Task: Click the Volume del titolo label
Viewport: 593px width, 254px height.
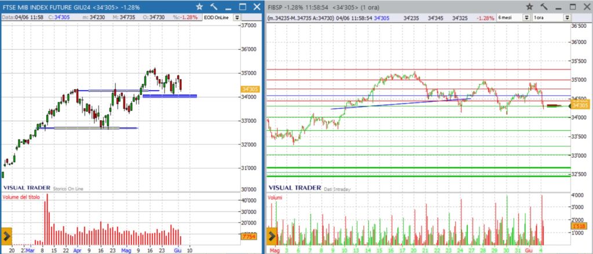Action: pyautogui.click(x=21, y=197)
